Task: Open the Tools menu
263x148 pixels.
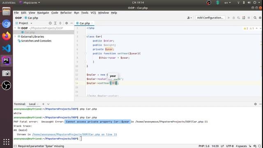Action: [x=85, y=13]
